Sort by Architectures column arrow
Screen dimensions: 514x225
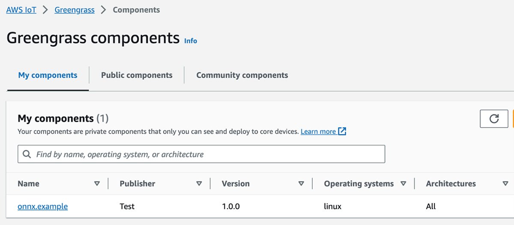pyautogui.click(x=505, y=184)
